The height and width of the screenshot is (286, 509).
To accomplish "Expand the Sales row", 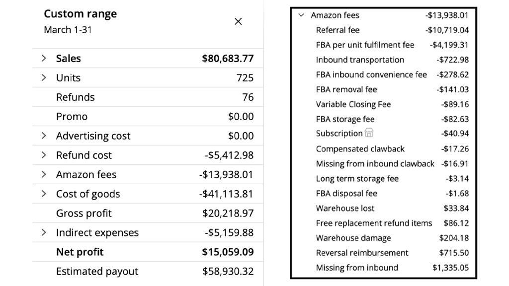I will tap(44, 59).
